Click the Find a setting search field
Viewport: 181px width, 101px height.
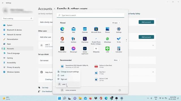point(18,19)
